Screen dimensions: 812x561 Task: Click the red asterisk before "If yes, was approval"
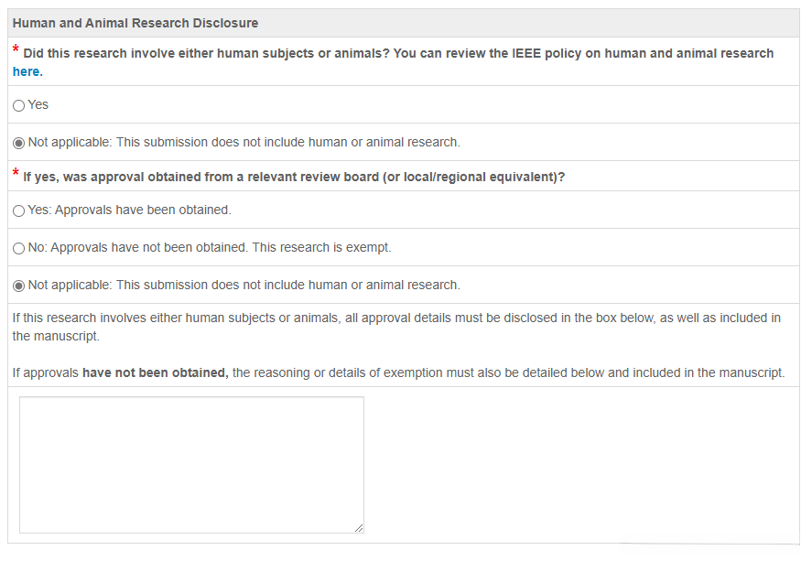point(16,174)
